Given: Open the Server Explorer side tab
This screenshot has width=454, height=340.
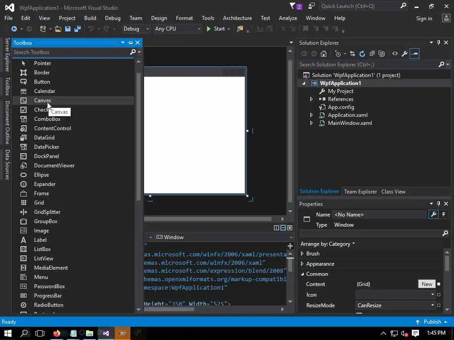Looking at the screenshot, I should (x=8, y=54).
